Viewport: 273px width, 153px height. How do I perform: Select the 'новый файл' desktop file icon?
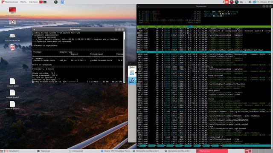pyautogui.click(x=12, y=81)
